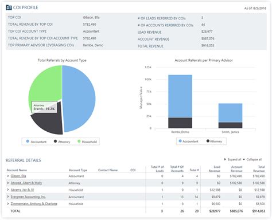Open Gibson, Ella account link
272x220 pixels.
pos(18,176)
